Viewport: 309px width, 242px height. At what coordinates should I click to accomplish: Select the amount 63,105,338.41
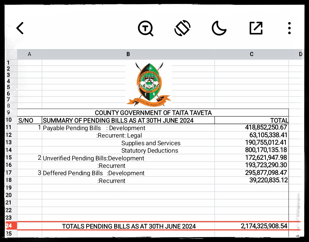point(252,135)
